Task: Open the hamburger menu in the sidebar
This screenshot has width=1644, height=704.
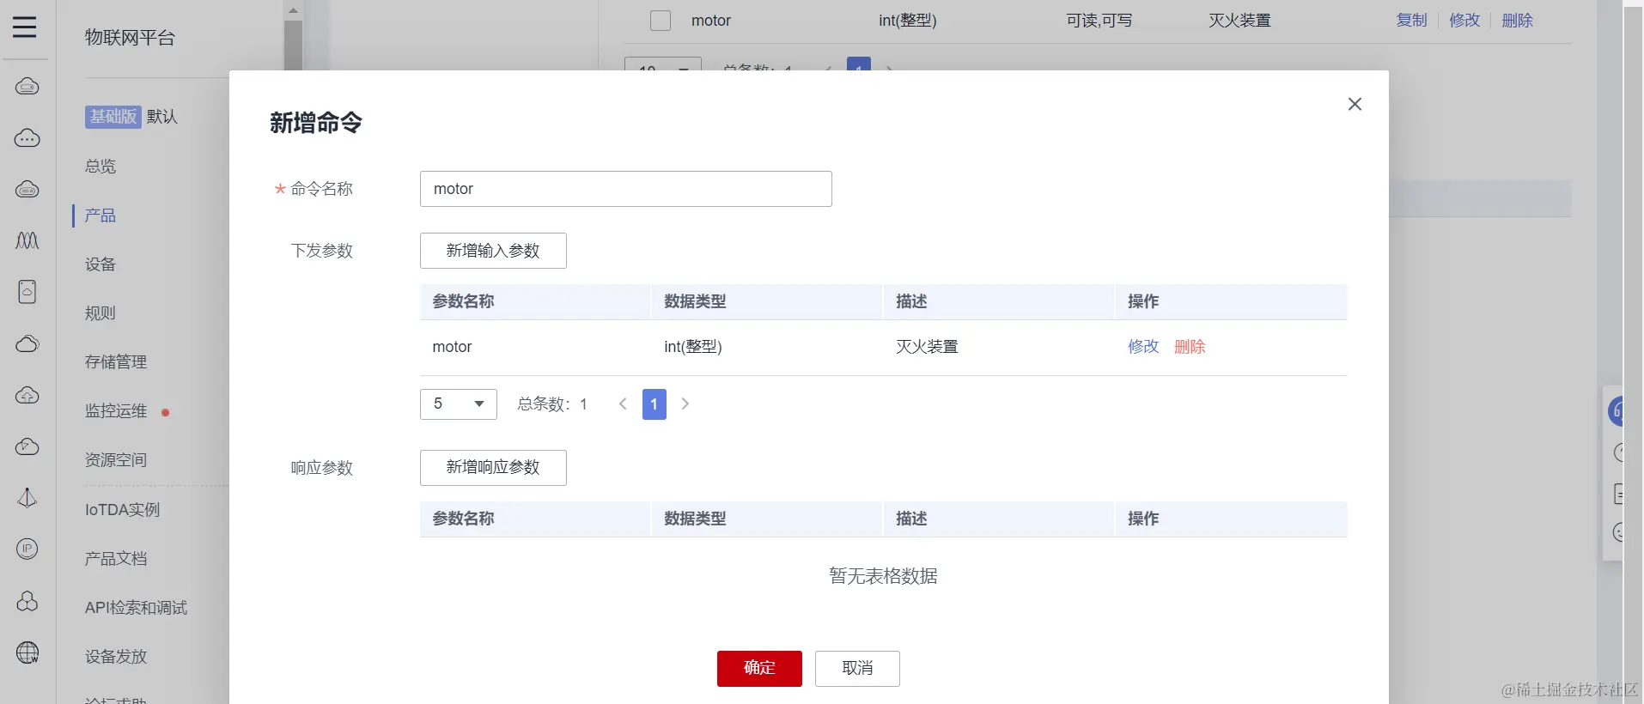Action: coord(25,27)
